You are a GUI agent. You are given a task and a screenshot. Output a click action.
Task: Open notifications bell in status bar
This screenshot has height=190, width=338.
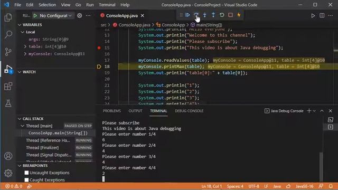point(331,186)
